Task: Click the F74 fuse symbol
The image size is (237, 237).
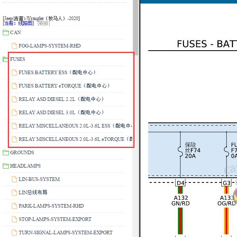Action: tap(180, 151)
